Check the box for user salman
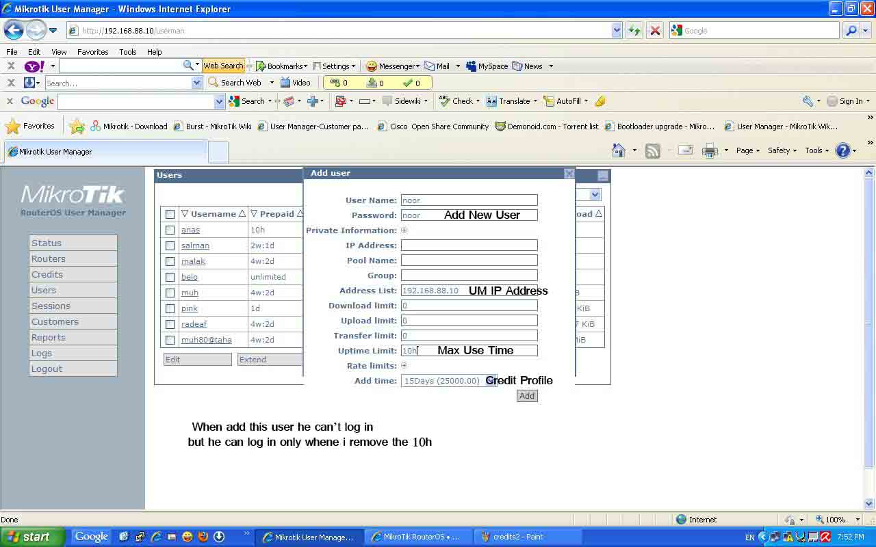Viewport: 876px width, 547px height. coord(170,245)
